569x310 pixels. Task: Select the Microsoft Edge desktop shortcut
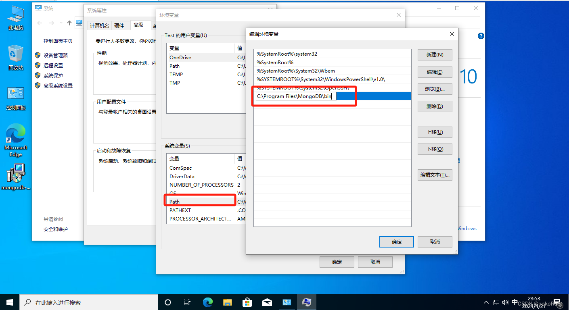click(16, 140)
